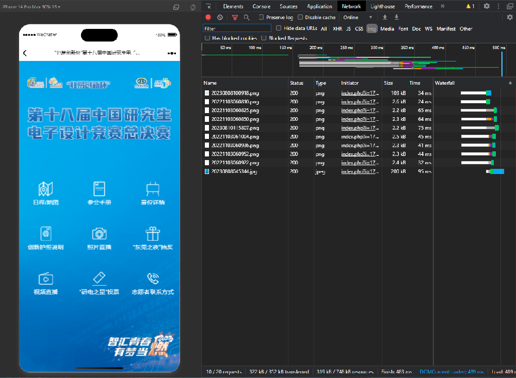The image size is (516, 378).
Task: Check Has blocked cookies
Action: click(207, 38)
